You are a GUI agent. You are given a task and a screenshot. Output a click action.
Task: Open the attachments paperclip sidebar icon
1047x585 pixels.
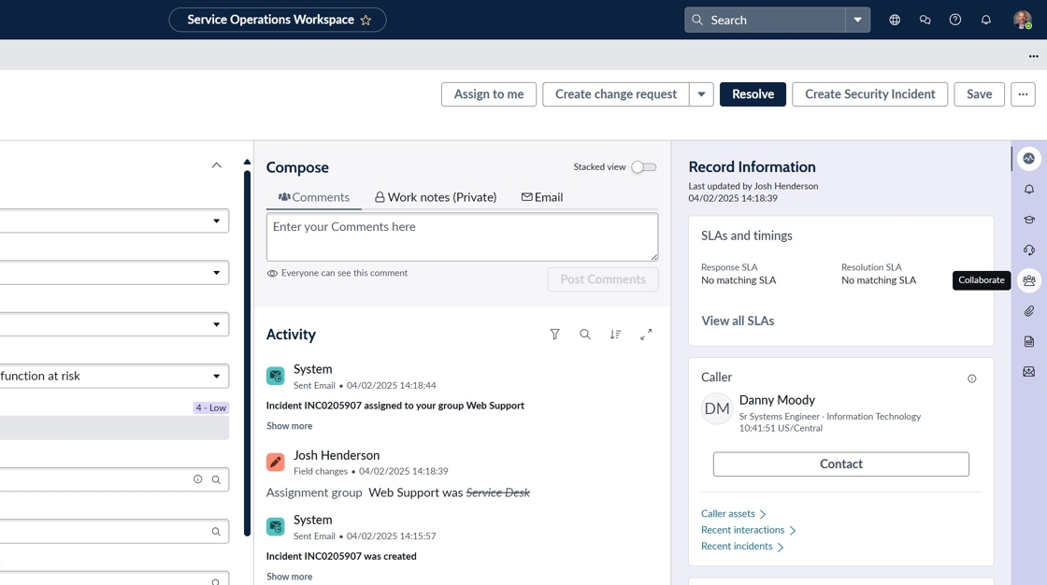point(1029,311)
